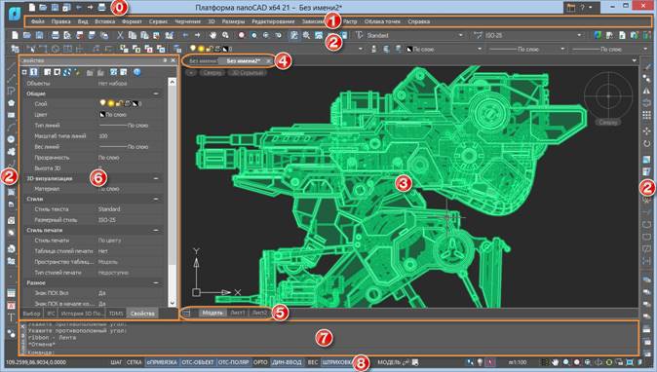
Task: Toggle ОРТО mode in status bar
Action: (x=260, y=362)
